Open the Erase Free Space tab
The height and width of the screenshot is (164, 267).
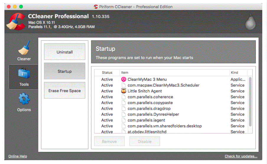pyautogui.click(x=65, y=90)
